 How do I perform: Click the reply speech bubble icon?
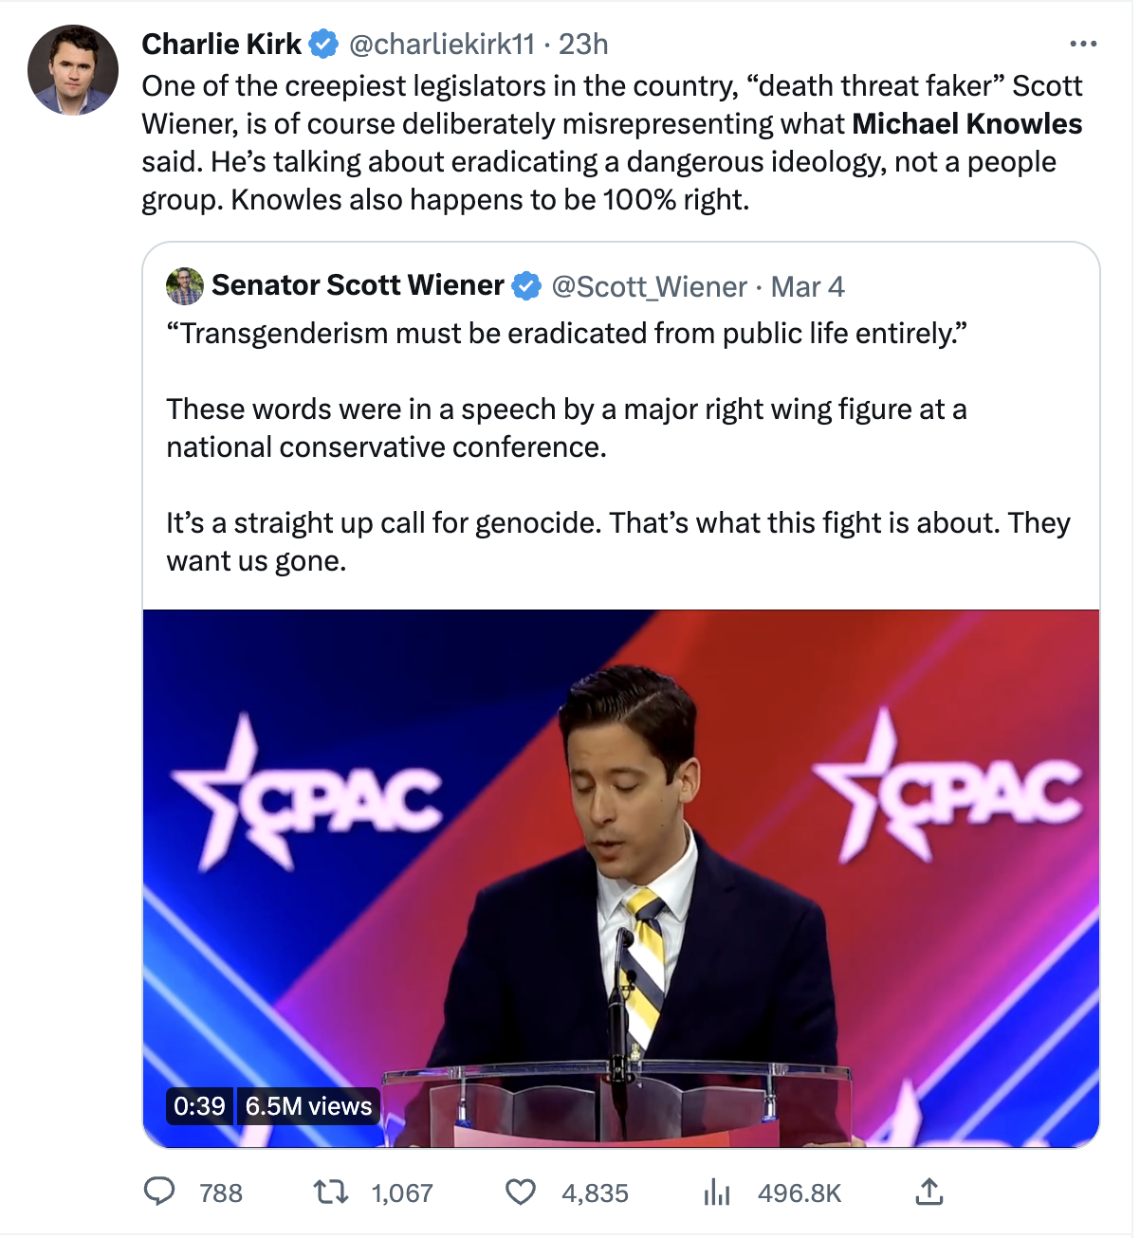159,1192
